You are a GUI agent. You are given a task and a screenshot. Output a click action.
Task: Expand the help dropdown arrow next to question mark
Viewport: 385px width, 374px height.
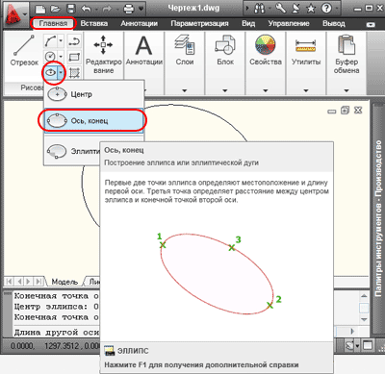(337, 9)
